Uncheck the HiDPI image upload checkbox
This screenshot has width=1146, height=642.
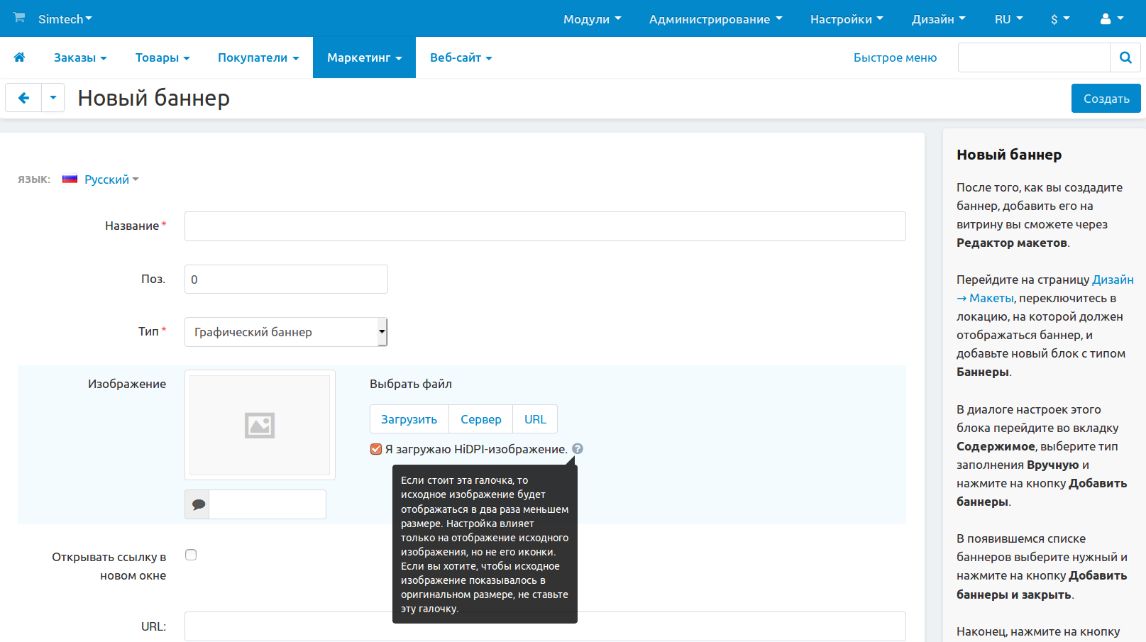click(376, 449)
